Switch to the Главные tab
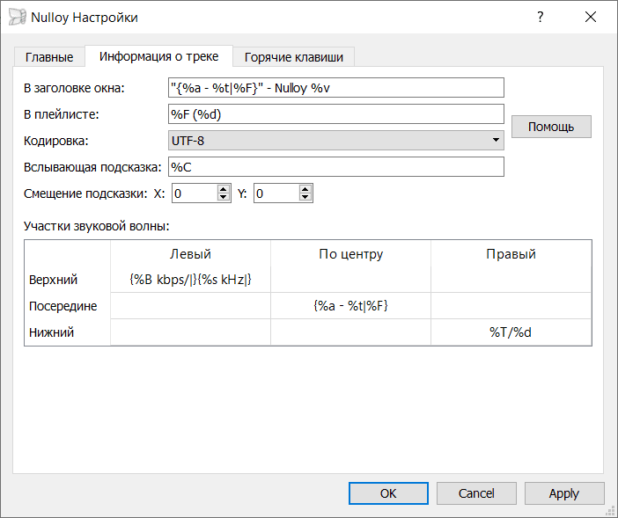The height and width of the screenshot is (518, 618). pyautogui.click(x=49, y=57)
